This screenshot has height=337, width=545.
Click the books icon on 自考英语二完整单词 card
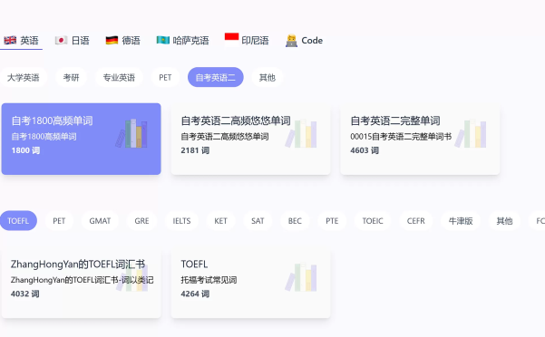click(471, 133)
